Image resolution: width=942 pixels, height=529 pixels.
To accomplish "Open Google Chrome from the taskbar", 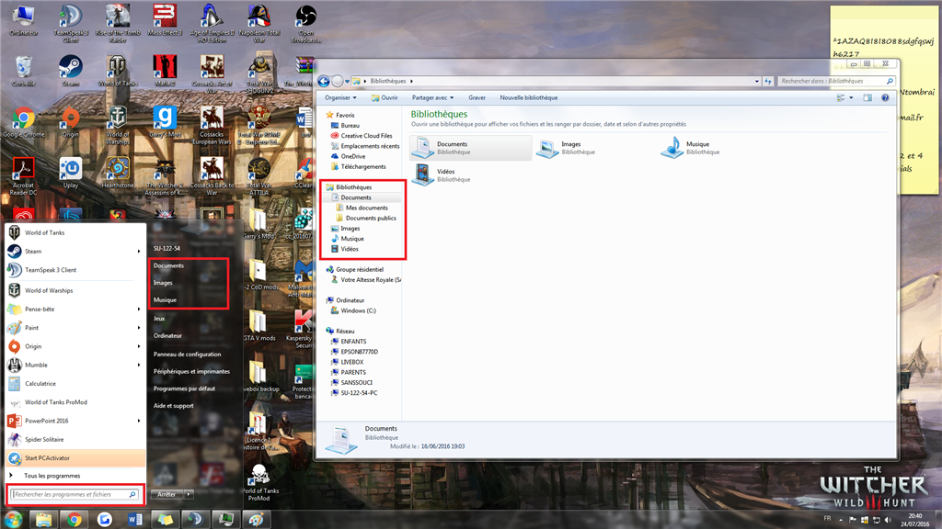I will [x=75, y=520].
